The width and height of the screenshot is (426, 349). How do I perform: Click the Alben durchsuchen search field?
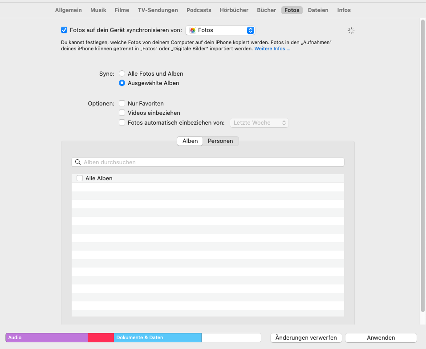click(x=208, y=162)
